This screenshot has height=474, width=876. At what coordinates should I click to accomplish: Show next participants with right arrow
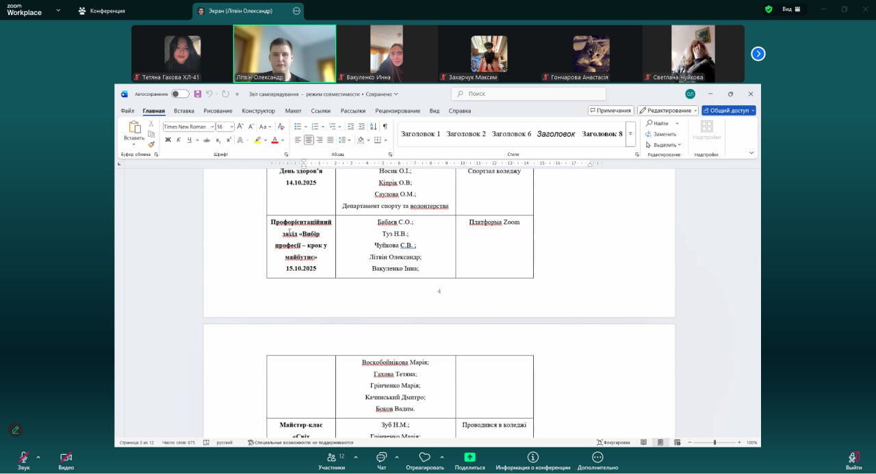[758, 54]
